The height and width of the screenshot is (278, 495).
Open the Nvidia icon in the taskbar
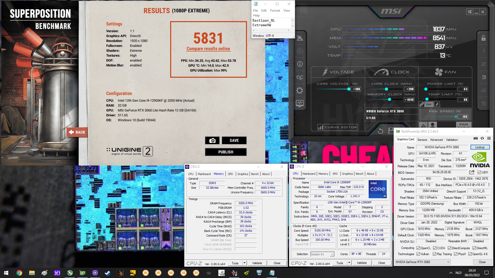[x=246, y=273]
